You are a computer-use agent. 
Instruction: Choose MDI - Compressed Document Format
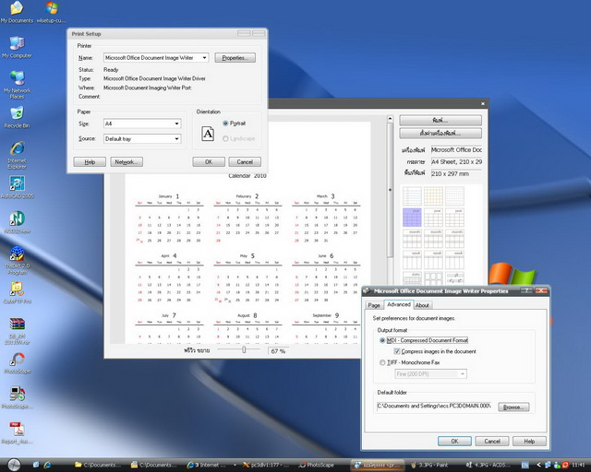(424, 340)
